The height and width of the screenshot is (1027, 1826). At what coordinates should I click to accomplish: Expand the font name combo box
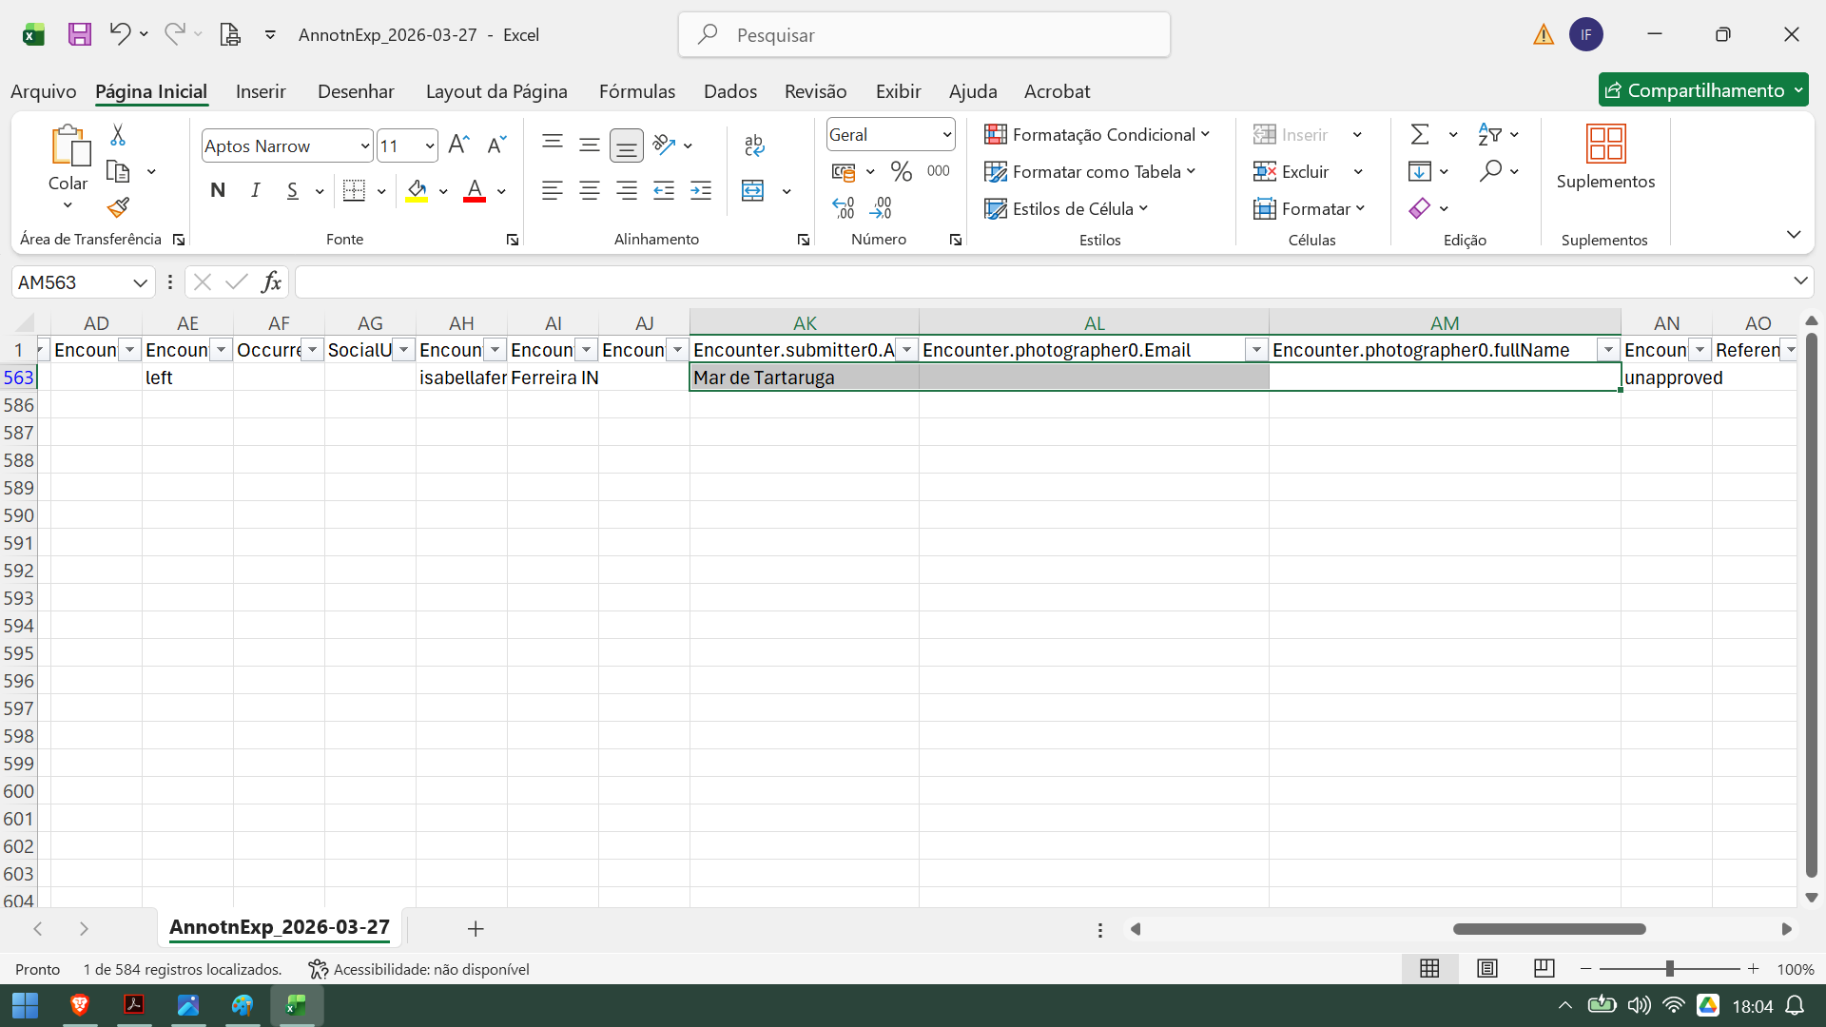tap(364, 145)
